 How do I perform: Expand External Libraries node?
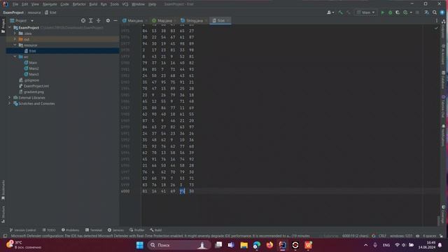coord(10,97)
